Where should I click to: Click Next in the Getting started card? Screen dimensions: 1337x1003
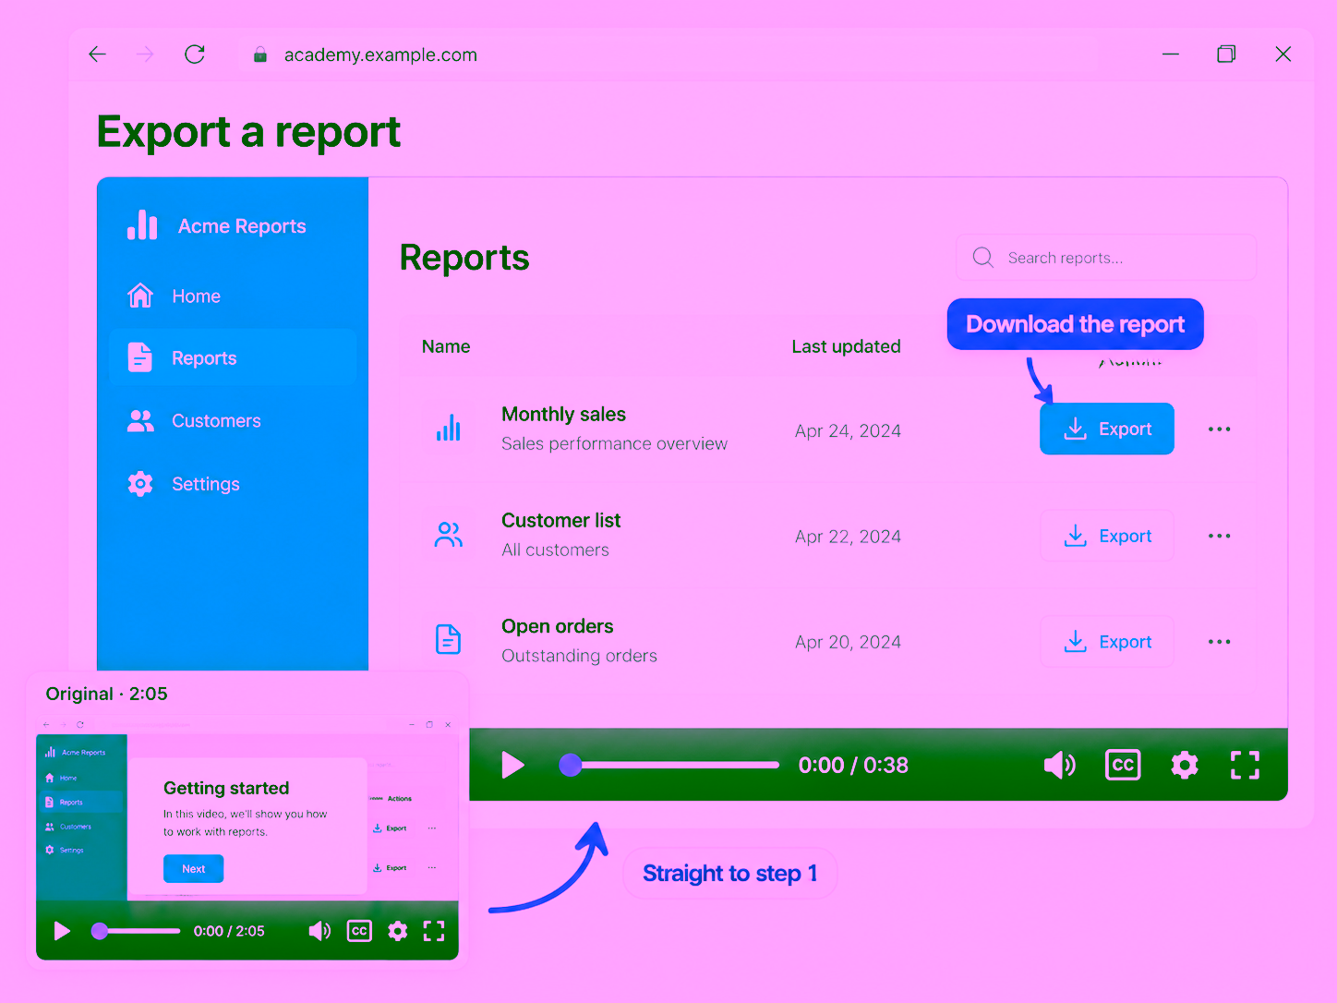pyautogui.click(x=194, y=869)
